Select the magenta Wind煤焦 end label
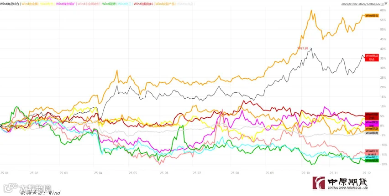Viewport: 389px width, 196px height. pyautogui.click(x=372, y=124)
